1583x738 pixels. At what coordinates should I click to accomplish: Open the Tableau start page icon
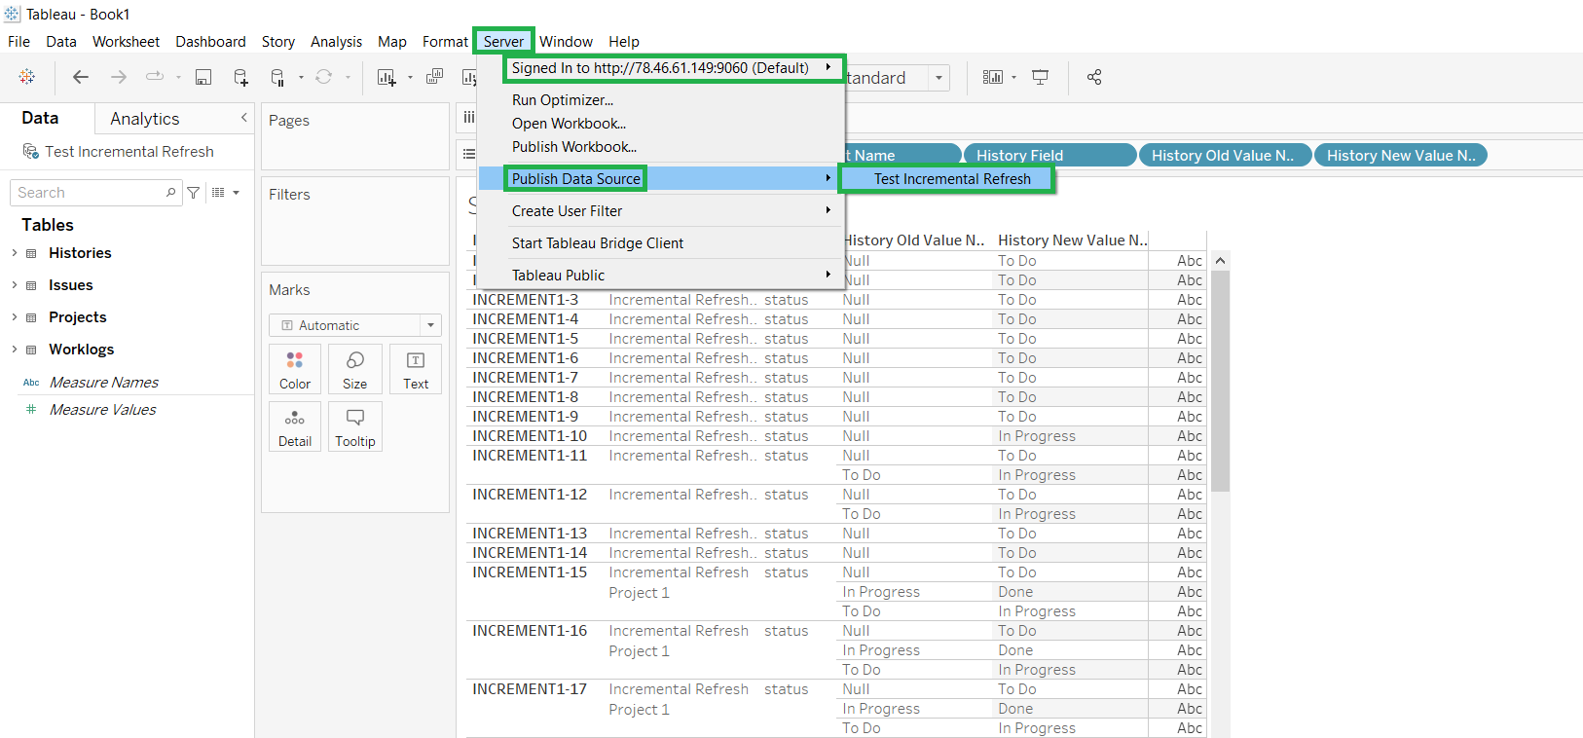[x=27, y=77]
